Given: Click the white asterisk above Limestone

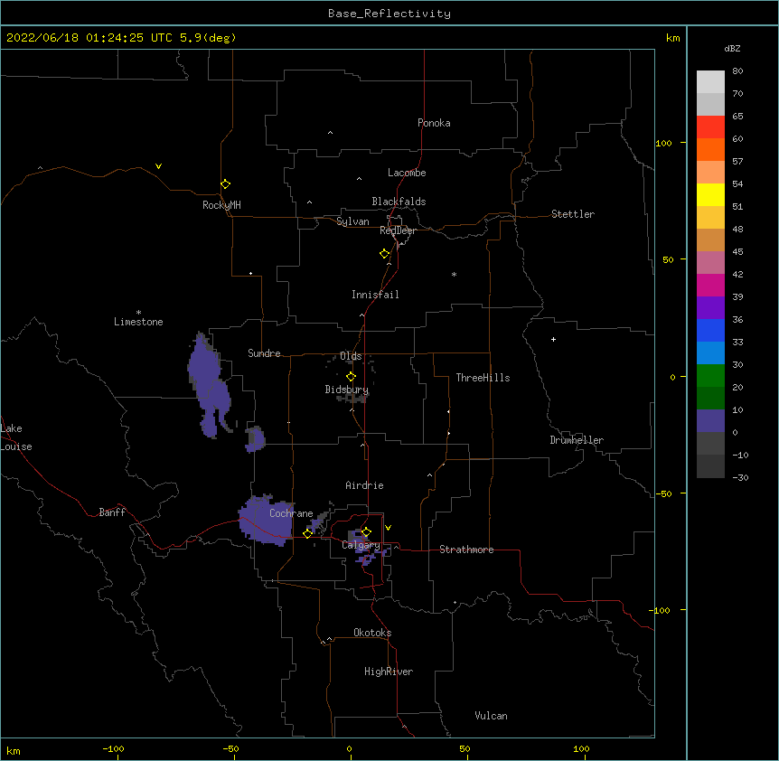Looking at the screenshot, I should 138,312.
